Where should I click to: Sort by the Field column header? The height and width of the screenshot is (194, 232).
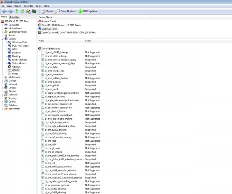[61, 41]
